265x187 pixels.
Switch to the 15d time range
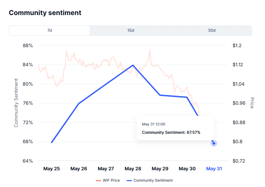[x=130, y=30]
